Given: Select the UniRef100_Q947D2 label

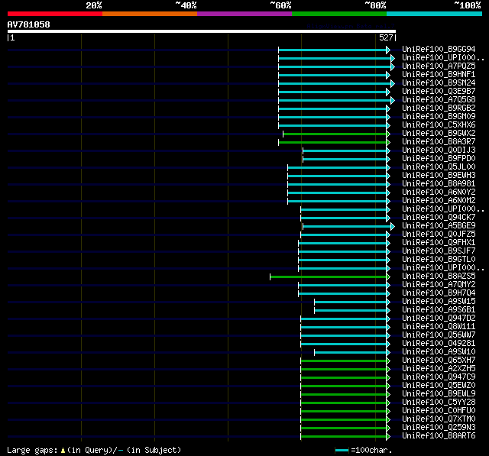Looking at the screenshot, I should click(x=439, y=319).
